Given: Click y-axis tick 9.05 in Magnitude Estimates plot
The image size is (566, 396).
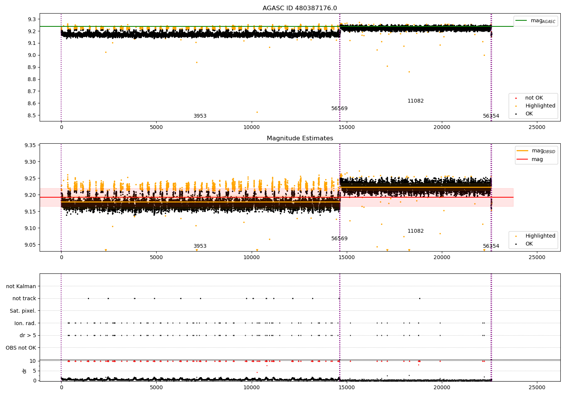Looking at the screenshot, I should pos(30,245).
